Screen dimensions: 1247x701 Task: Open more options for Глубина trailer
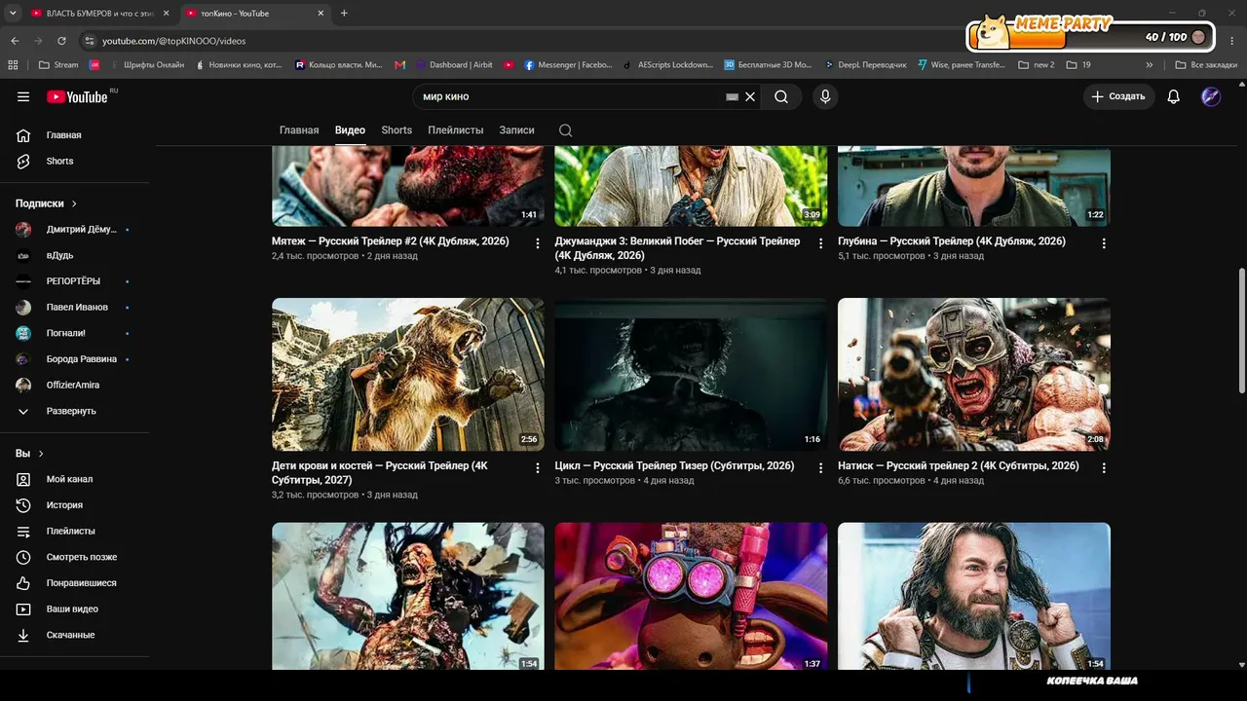(x=1104, y=243)
